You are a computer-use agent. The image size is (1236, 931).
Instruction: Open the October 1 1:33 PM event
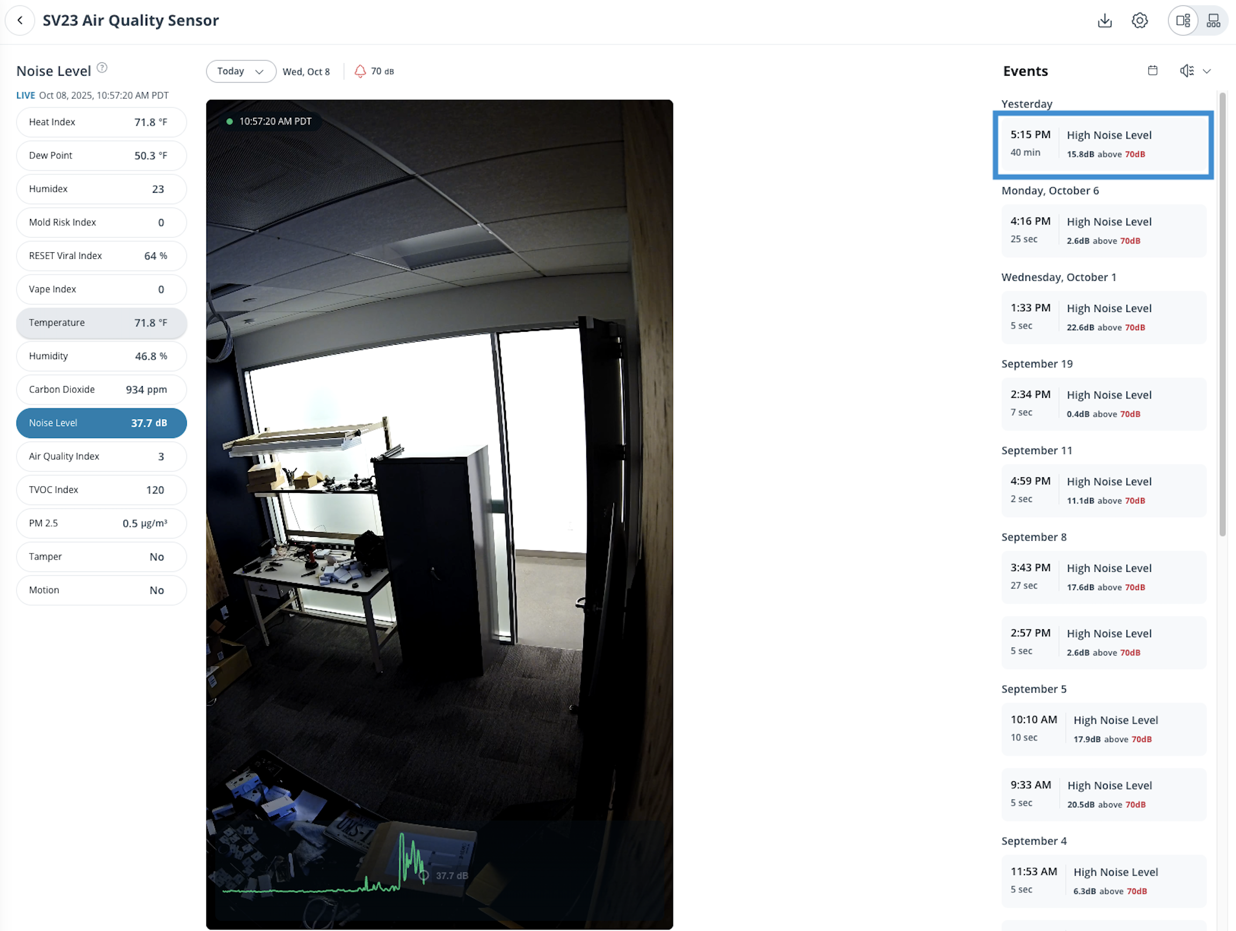click(x=1103, y=317)
